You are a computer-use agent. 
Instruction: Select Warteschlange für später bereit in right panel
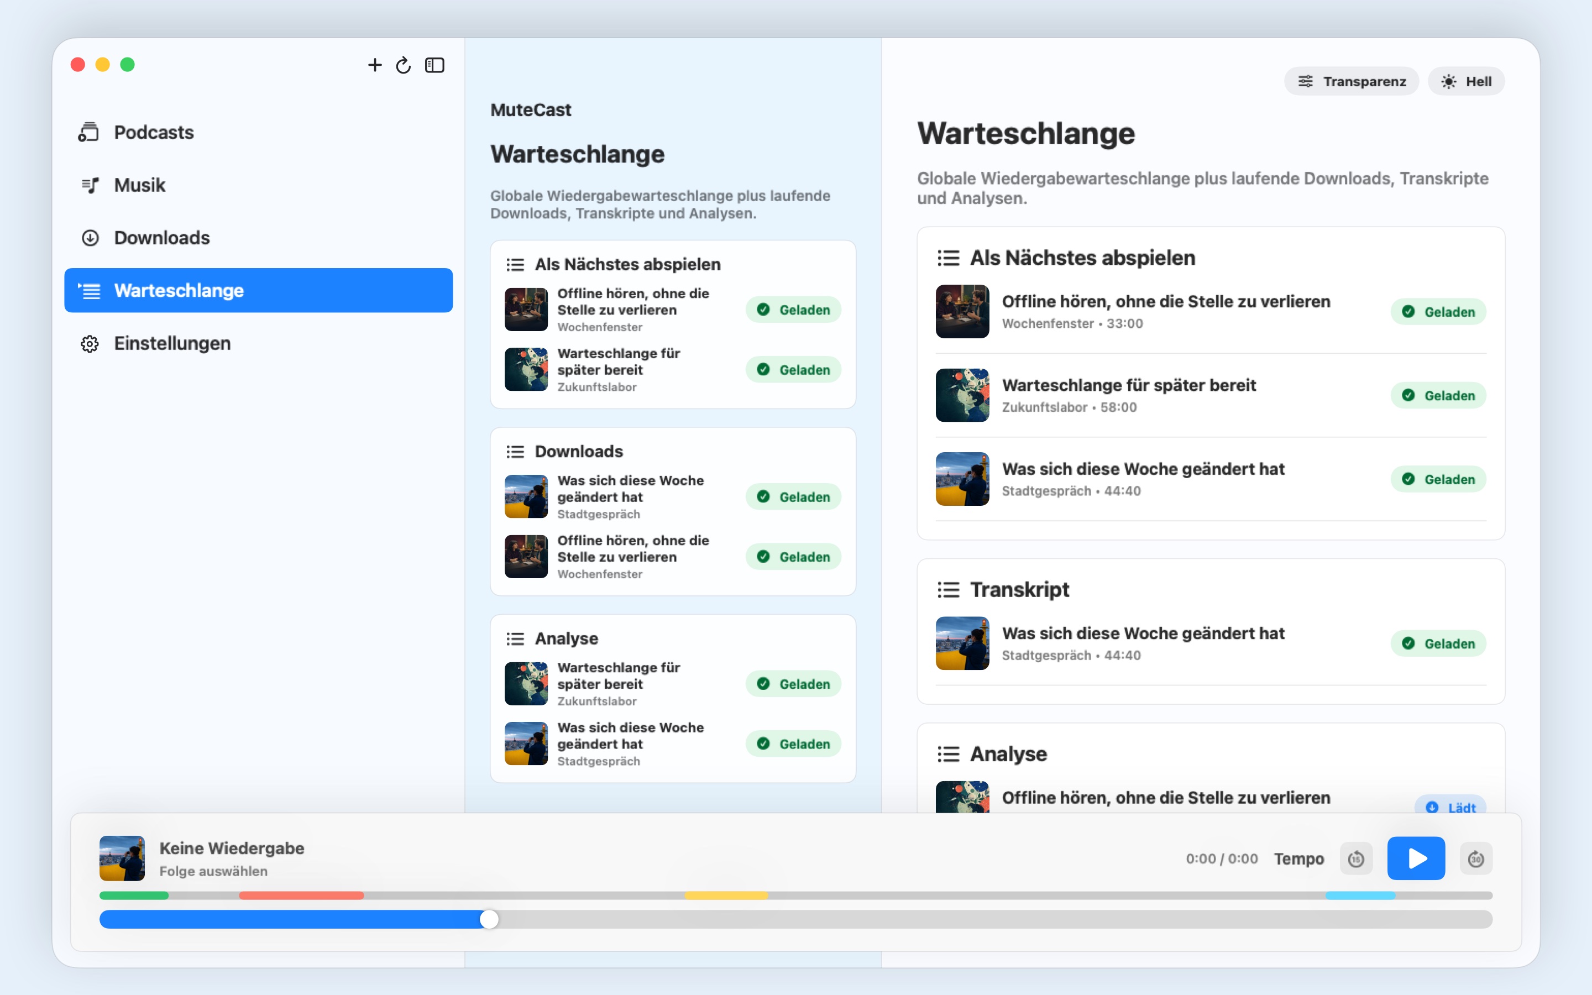(1128, 385)
